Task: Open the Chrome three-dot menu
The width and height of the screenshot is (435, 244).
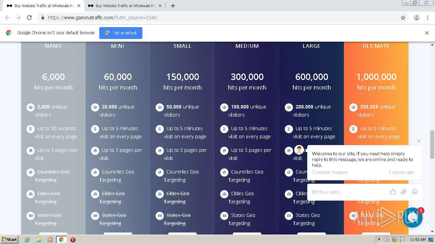Action: point(428,18)
